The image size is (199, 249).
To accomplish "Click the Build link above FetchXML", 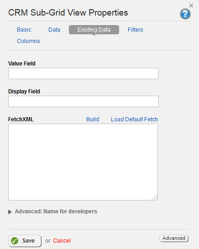I will click(x=93, y=119).
